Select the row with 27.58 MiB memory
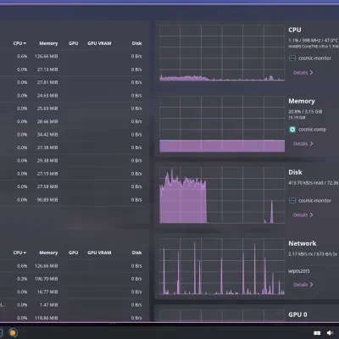Image resolution: width=339 pixels, height=339 pixels. point(73,186)
